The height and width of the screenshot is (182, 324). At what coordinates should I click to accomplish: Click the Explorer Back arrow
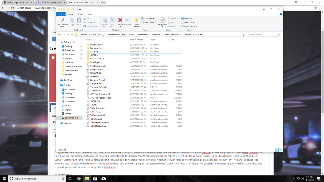point(60,35)
